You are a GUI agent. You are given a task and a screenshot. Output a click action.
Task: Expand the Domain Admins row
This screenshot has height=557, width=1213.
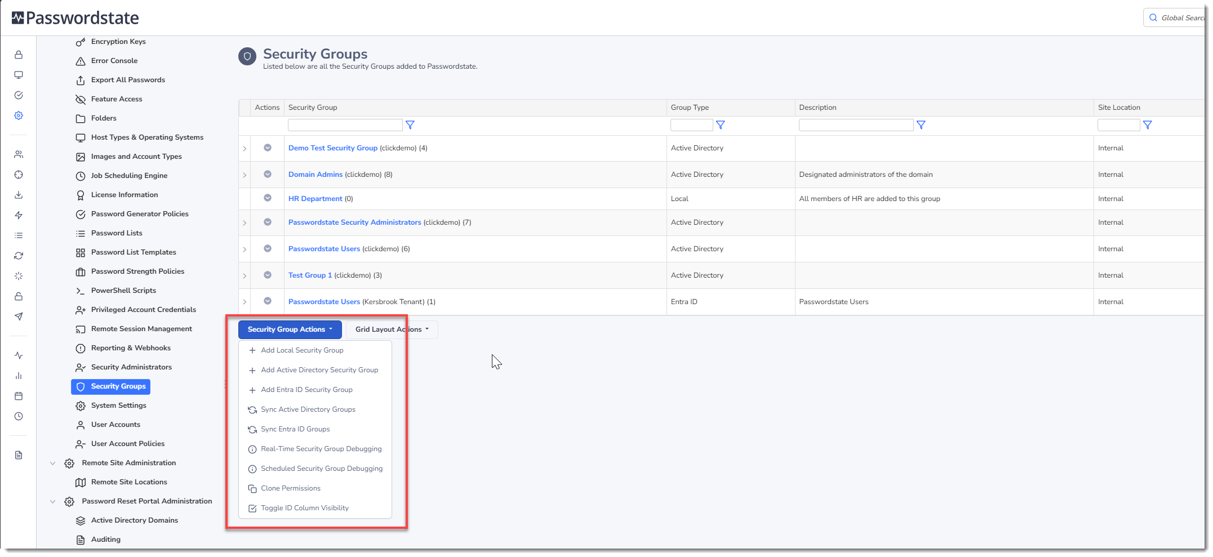[245, 175]
